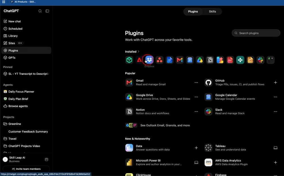284x176 pixels.
Task: Open the Daily Focus Planner agent
Action: [x=26, y=92]
